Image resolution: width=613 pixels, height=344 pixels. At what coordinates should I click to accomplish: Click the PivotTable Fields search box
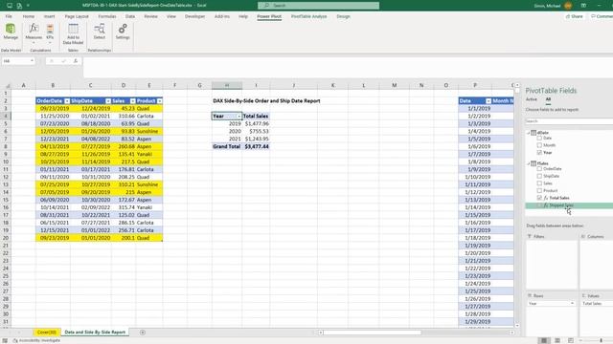point(569,121)
